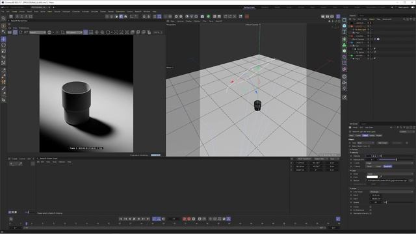Click the search icon in Objects manager

point(404,19)
